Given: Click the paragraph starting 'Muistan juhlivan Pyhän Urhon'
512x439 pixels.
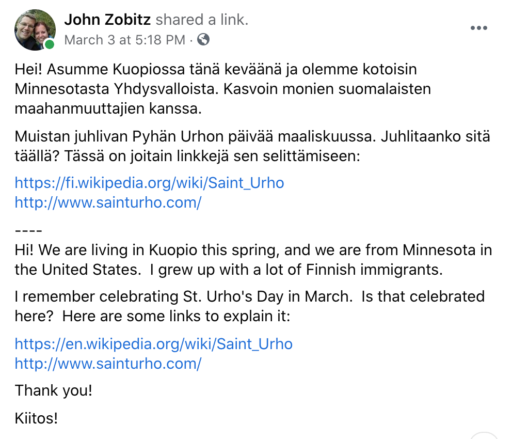Looking at the screenshot, I should pos(252,146).
